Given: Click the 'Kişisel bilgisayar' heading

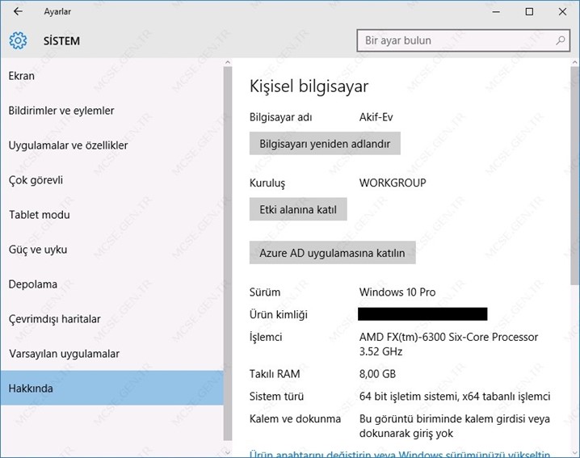Looking at the screenshot, I should pyautogui.click(x=309, y=86).
